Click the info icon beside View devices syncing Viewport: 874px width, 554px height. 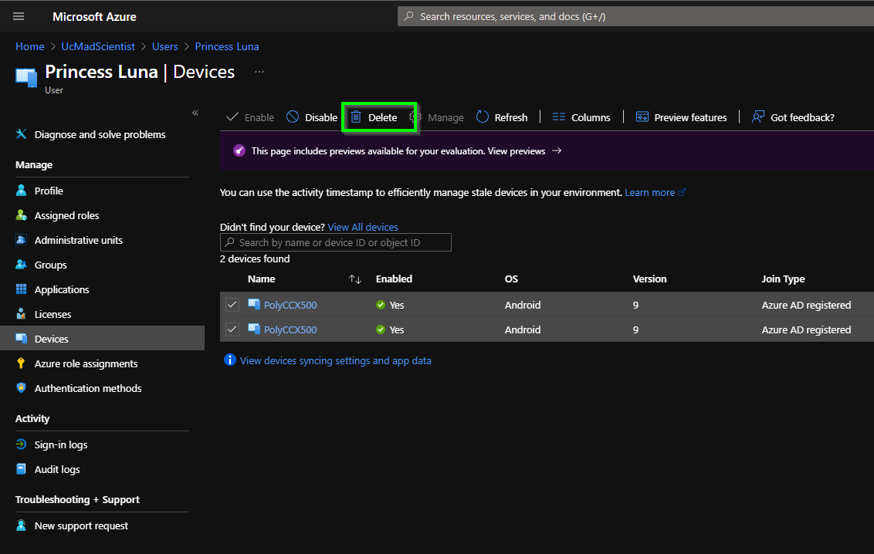(229, 360)
